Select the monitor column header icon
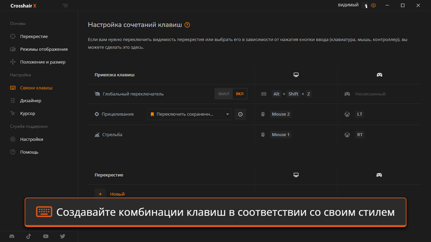Viewport: 431px width, 242px height. 296,75
